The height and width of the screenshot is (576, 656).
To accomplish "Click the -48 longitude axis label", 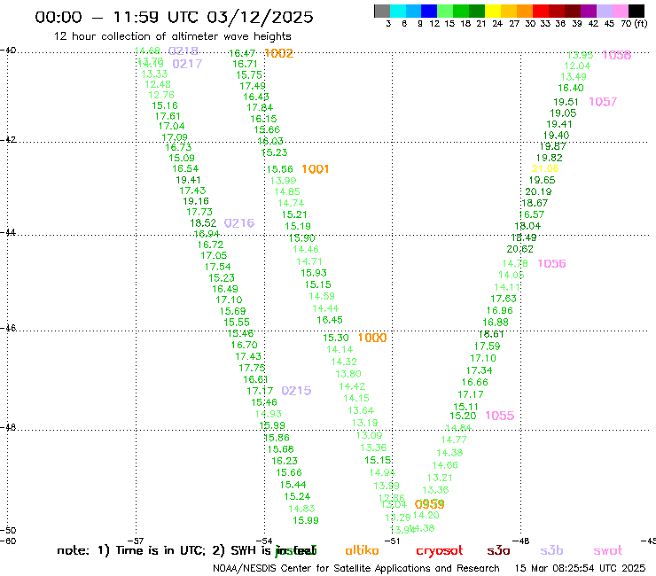I will [x=521, y=541].
